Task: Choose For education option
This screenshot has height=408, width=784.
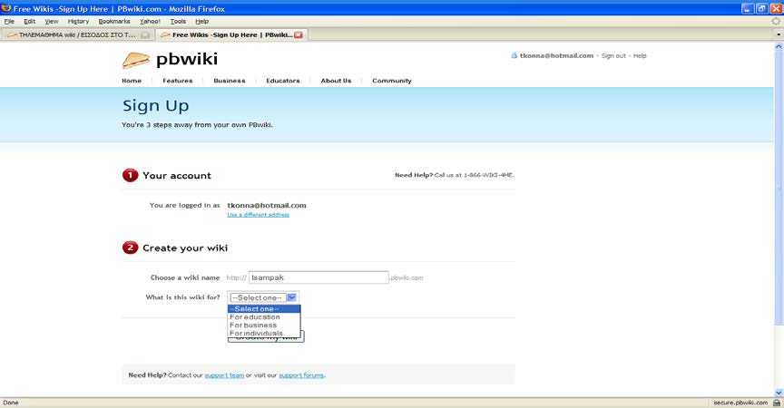Action: coord(264,317)
